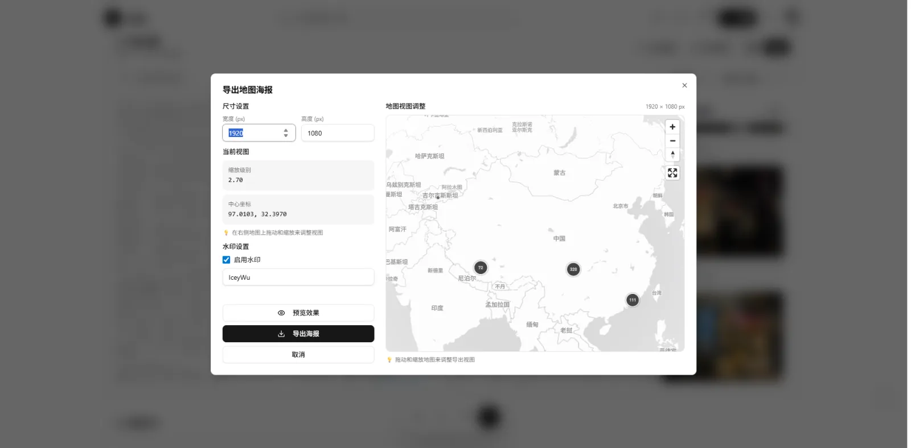
Task: Click the width input field showing 1920
Action: [258, 133]
